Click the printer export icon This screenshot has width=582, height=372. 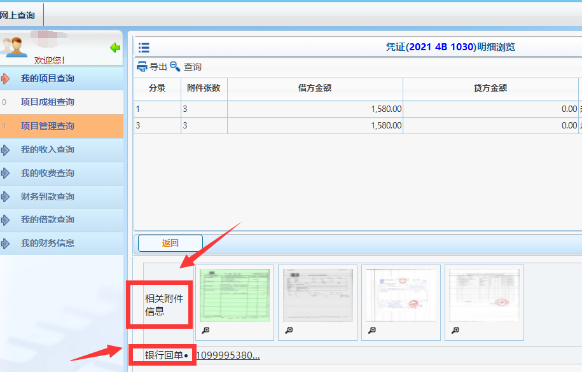pyautogui.click(x=142, y=67)
